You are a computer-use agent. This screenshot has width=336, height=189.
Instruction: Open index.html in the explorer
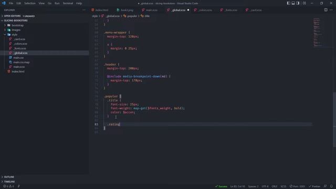tap(18, 71)
